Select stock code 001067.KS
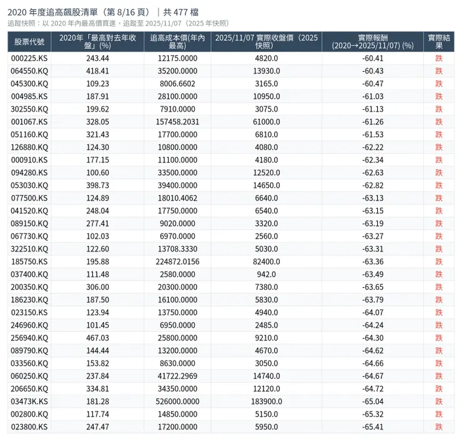The image size is (462, 441). (29, 122)
